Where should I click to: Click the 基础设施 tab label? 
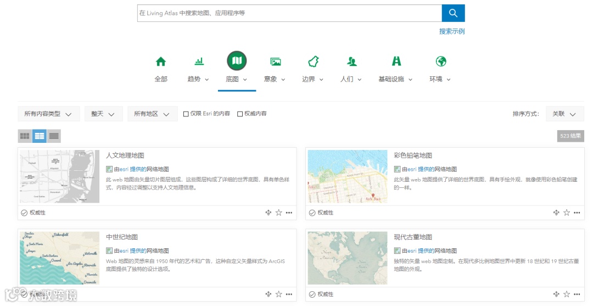(x=391, y=79)
